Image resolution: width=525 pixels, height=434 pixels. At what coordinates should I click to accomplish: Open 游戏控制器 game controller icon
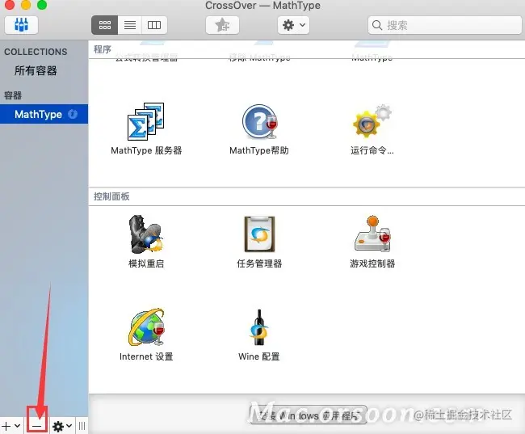click(372, 242)
